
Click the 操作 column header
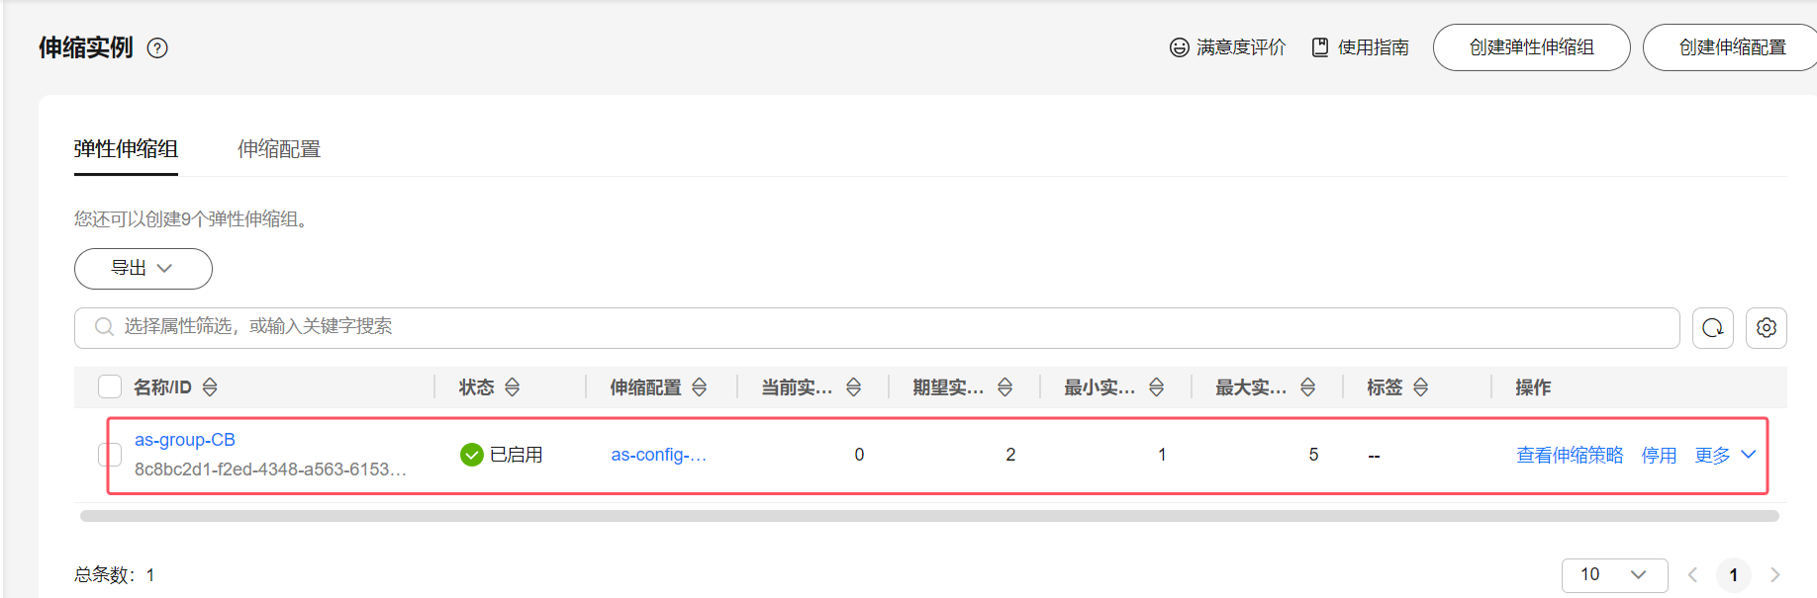(x=1533, y=387)
